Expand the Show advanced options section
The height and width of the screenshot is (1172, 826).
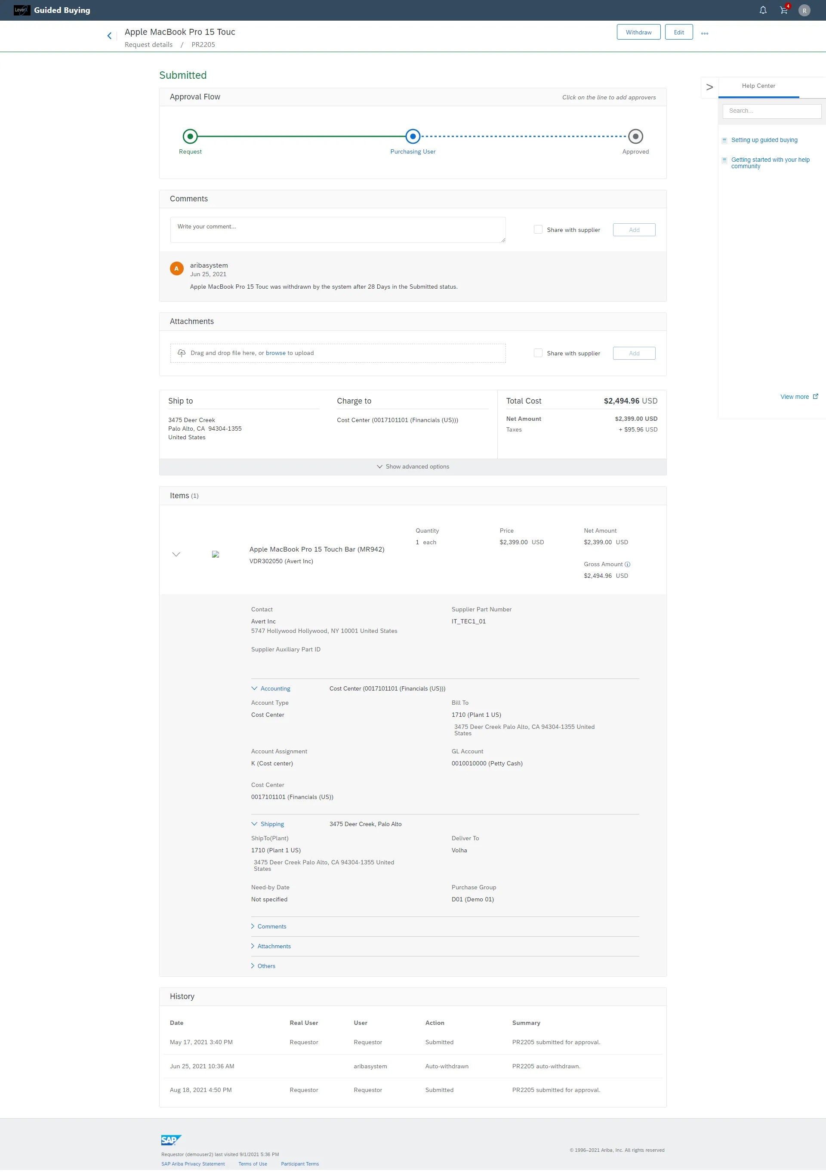413,466
